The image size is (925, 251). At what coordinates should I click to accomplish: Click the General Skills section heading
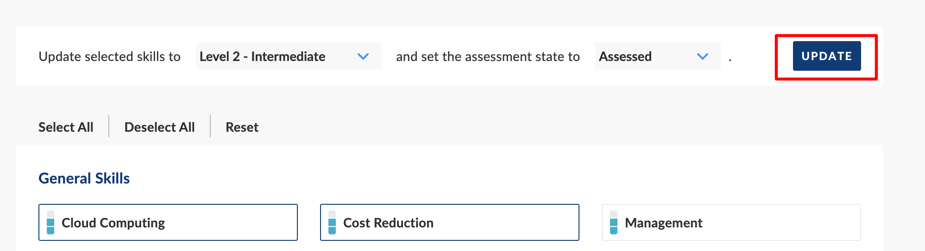tap(84, 178)
